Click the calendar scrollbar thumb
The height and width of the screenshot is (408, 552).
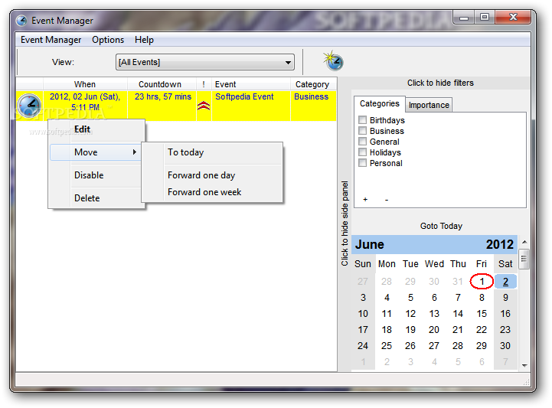pos(524,259)
